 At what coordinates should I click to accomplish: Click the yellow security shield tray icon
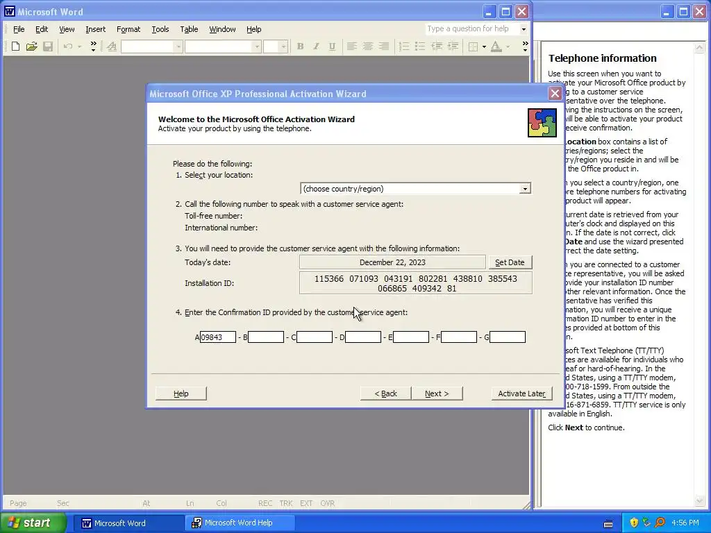634,523
